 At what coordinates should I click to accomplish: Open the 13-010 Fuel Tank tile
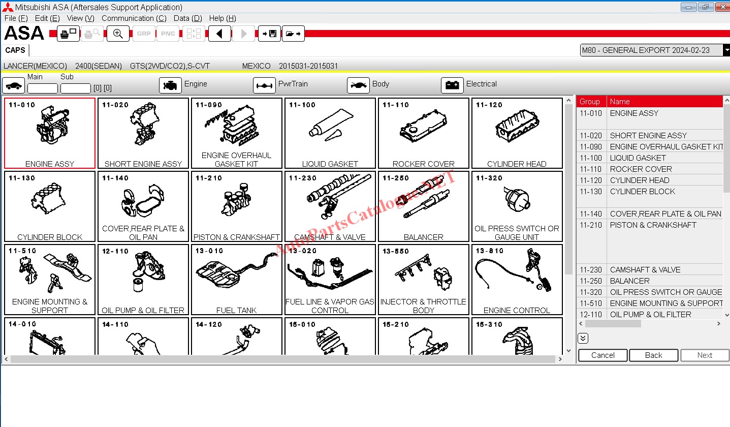[237, 280]
